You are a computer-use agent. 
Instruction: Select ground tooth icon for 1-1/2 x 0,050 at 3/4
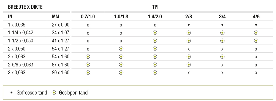coord(222,41)
